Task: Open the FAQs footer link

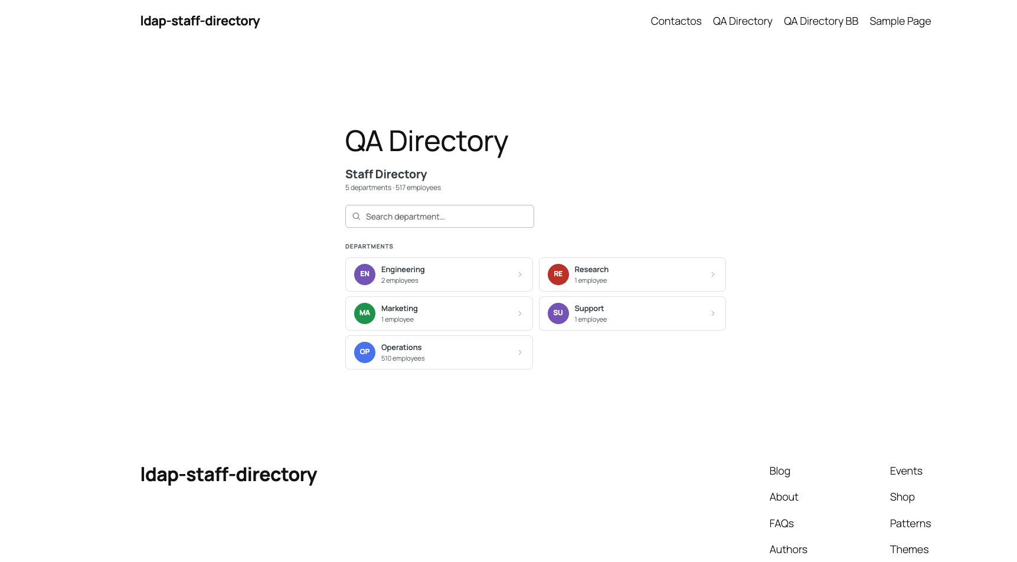Action: [x=781, y=524]
